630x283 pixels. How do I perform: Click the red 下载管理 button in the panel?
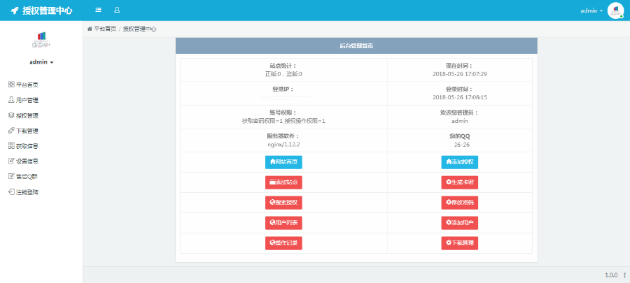tap(460, 243)
